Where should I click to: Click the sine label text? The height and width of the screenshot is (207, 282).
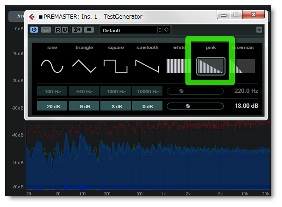pos(52,48)
